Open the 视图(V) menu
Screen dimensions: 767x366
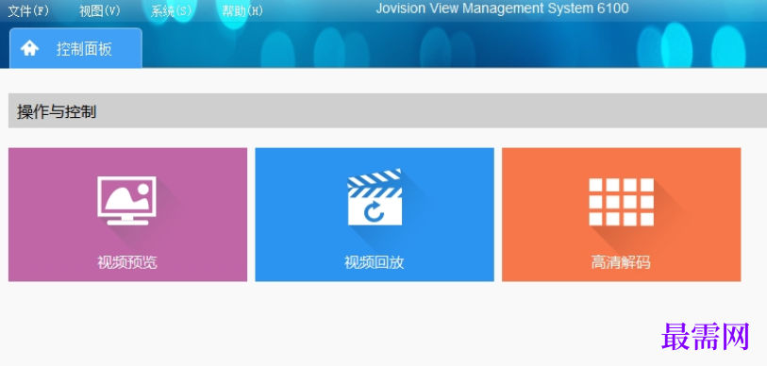[x=100, y=10]
